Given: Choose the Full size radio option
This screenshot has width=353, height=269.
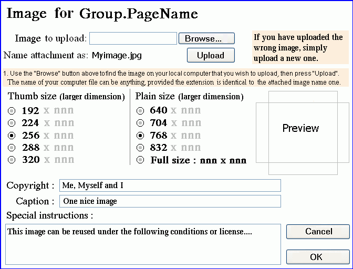Looking at the screenshot, I should 140,160.
